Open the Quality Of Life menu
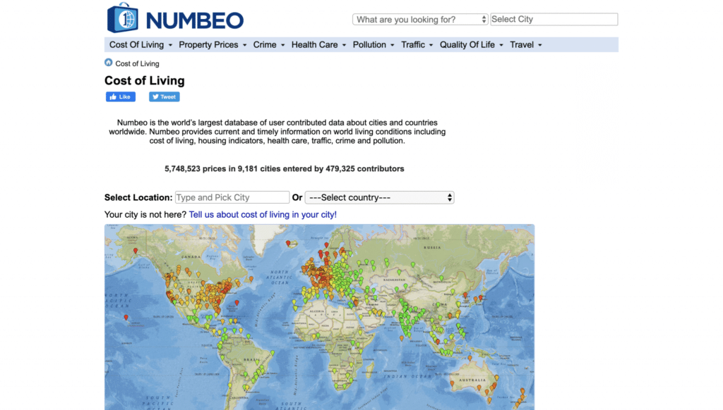This screenshot has width=723, height=410. [x=471, y=44]
